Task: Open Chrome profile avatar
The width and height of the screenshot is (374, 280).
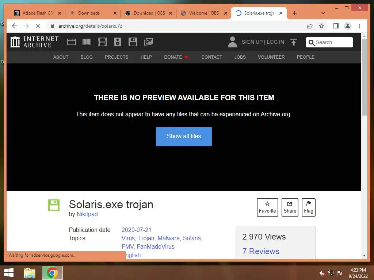Action: [348, 26]
